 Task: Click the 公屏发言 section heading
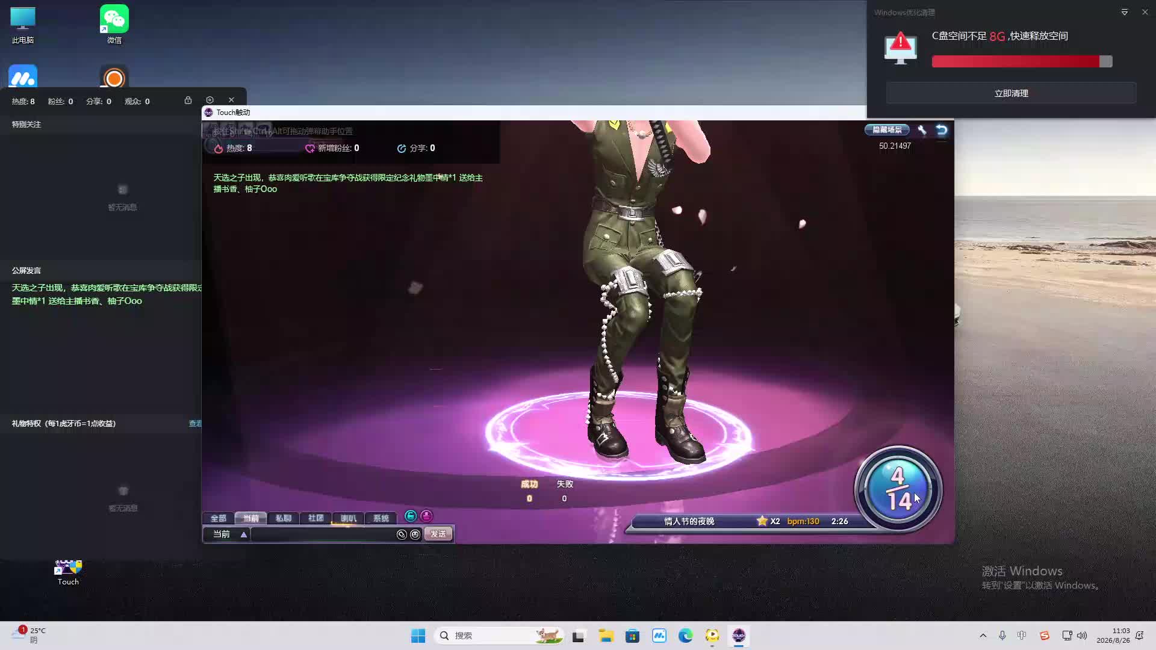[26, 271]
